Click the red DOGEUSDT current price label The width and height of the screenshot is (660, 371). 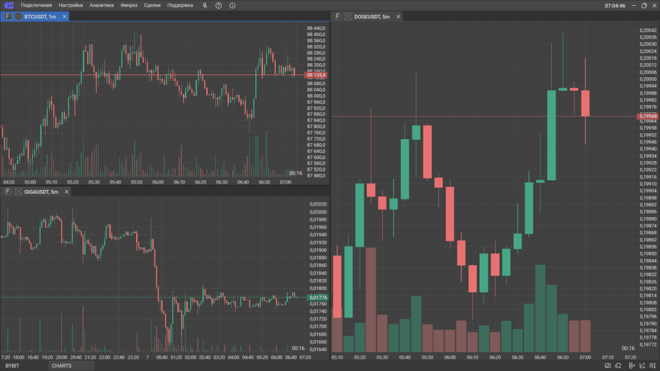click(x=648, y=116)
